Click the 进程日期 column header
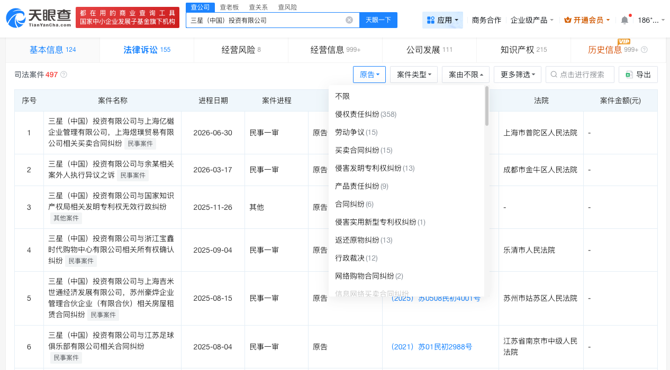 (213, 100)
